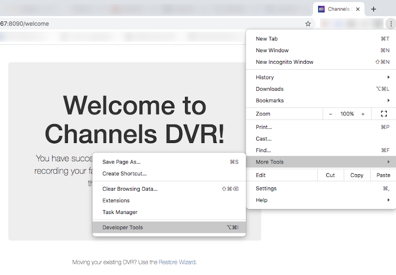Open Task Manager from More Tools
Viewport: 396px width, 275px height.
point(120,212)
